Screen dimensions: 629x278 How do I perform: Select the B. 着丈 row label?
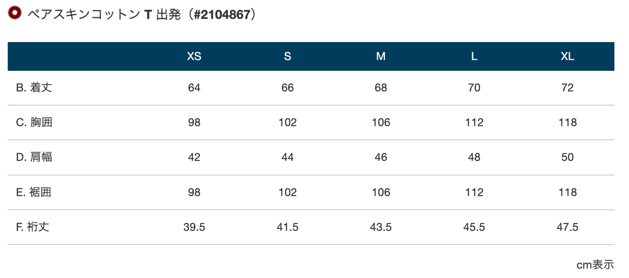coord(34,88)
